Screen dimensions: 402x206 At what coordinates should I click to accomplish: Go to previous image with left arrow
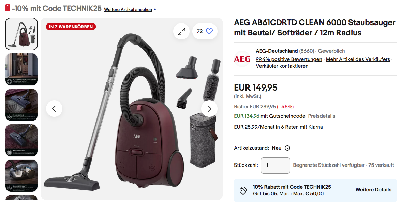pos(54,109)
